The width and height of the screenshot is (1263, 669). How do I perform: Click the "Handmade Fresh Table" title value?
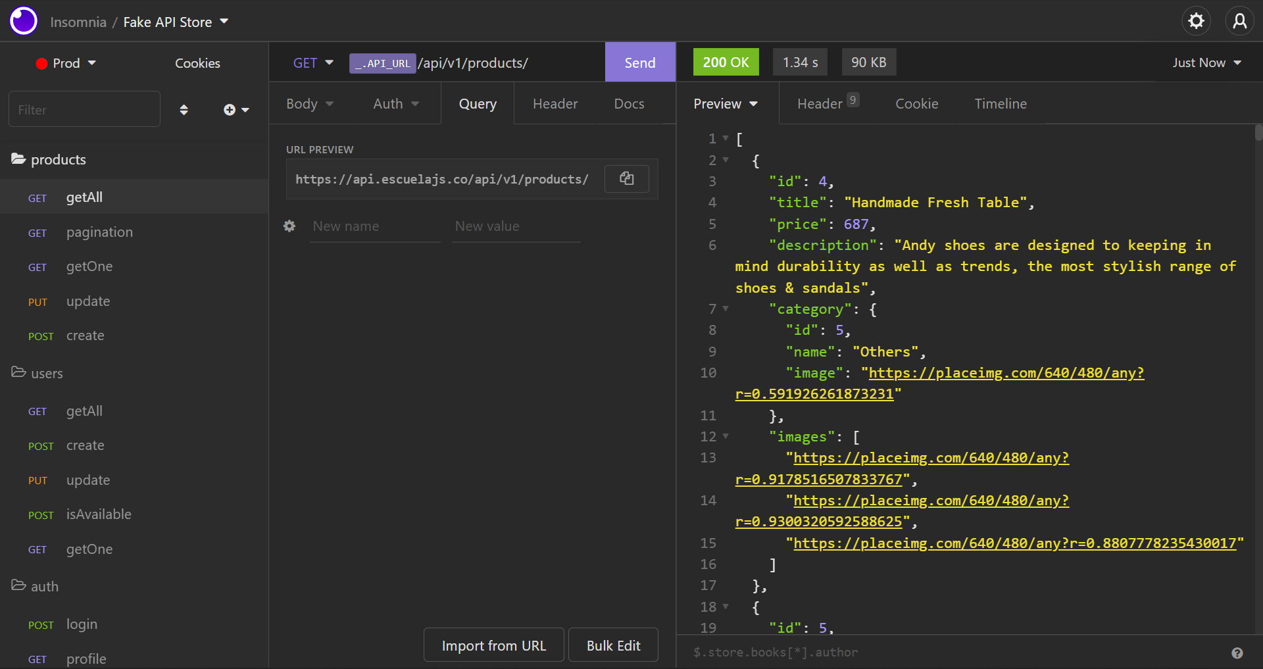tap(935, 203)
